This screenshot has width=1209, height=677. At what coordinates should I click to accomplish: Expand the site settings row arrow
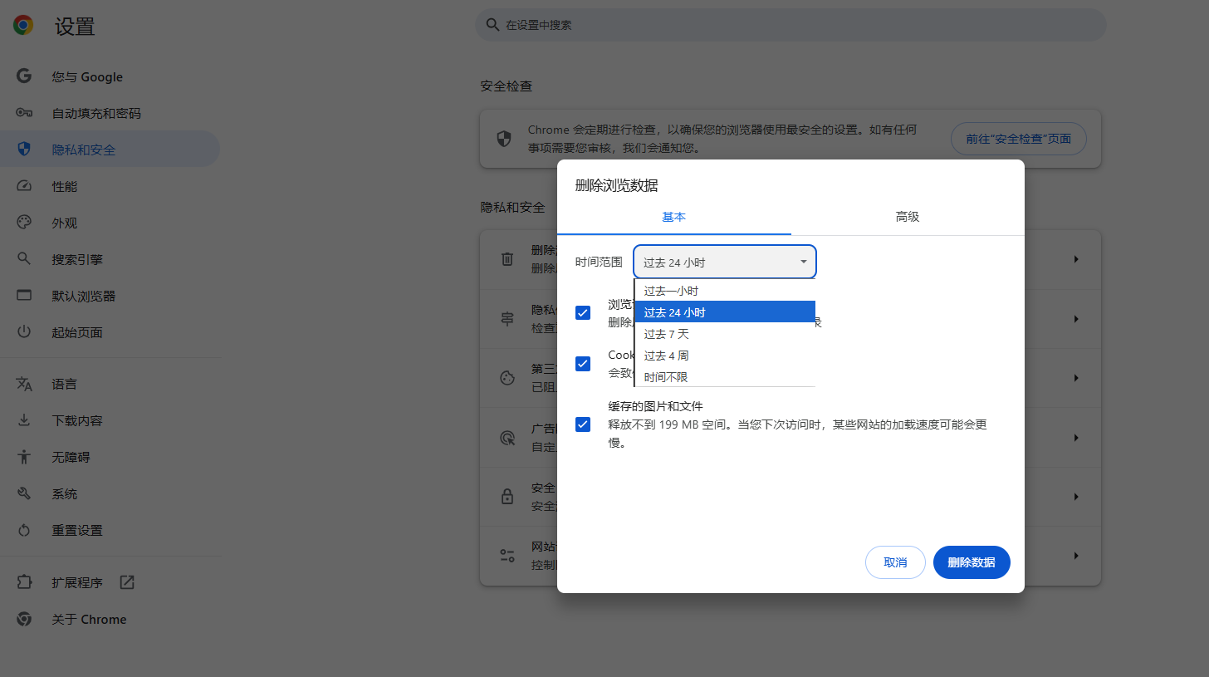coord(1076,556)
